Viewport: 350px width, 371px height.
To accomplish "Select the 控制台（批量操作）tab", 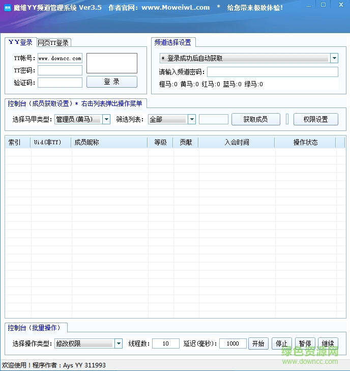I will point(36,328).
